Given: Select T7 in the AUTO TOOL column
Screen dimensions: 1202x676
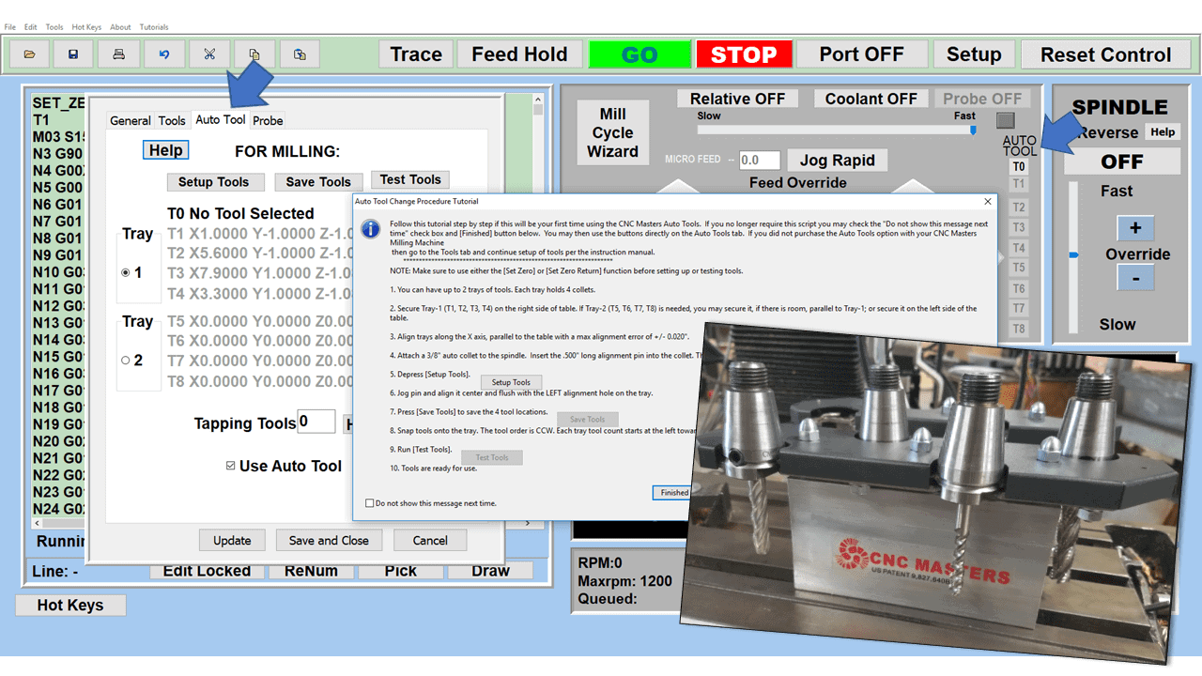Looking at the screenshot, I should [x=1019, y=309].
